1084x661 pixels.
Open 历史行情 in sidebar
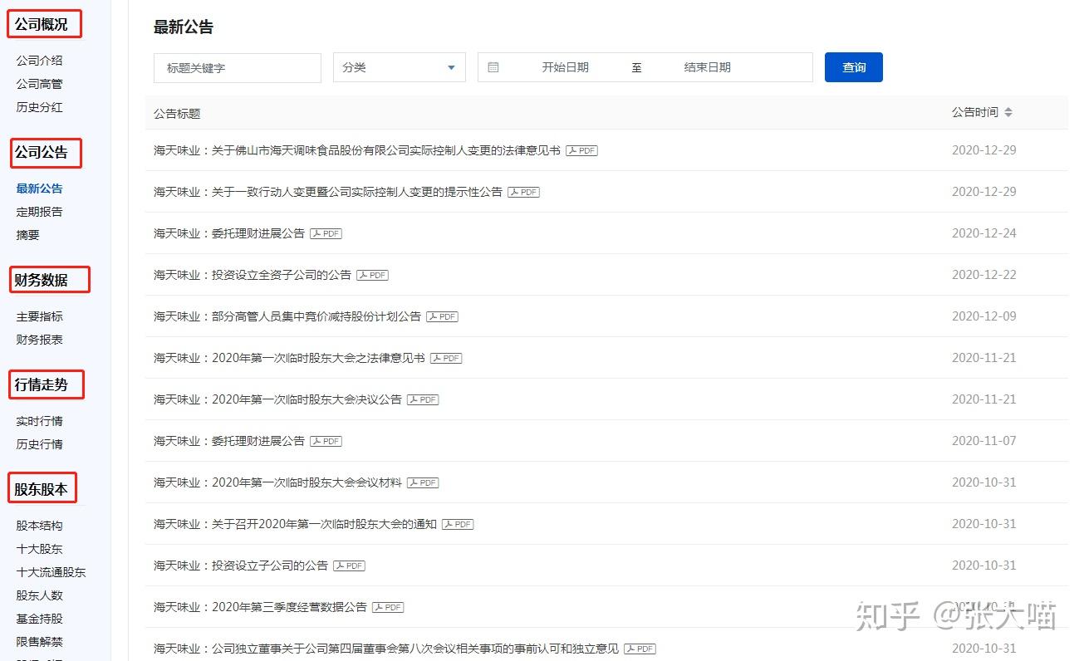click(39, 444)
